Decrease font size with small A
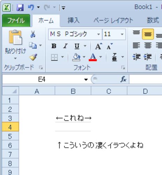Screen dimensions: 162x175 point(110,46)
